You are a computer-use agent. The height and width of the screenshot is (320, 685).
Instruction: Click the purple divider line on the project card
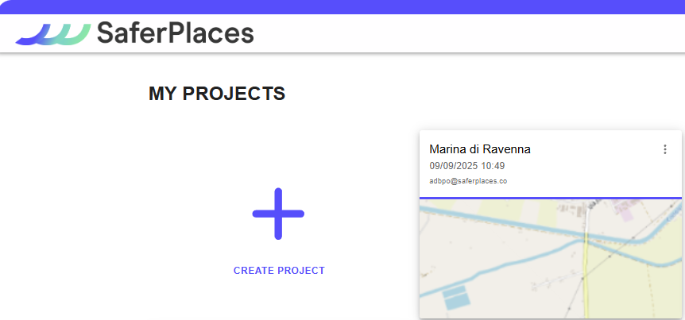pos(550,197)
